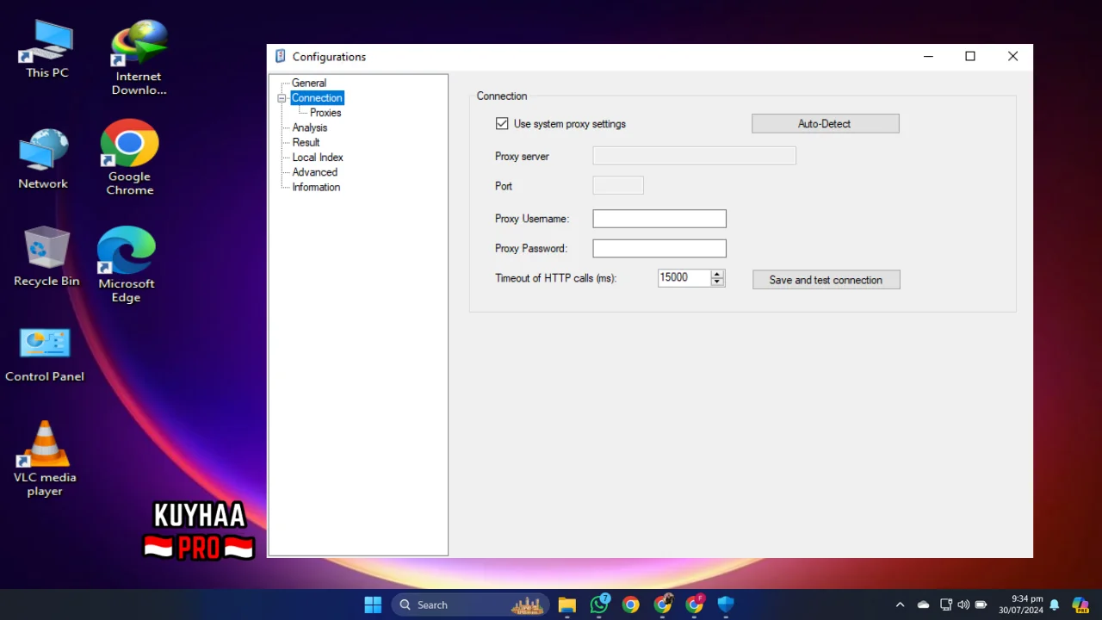The width and height of the screenshot is (1102, 620).
Task: Launch Google Chrome from the desktop
Action: (x=130, y=157)
